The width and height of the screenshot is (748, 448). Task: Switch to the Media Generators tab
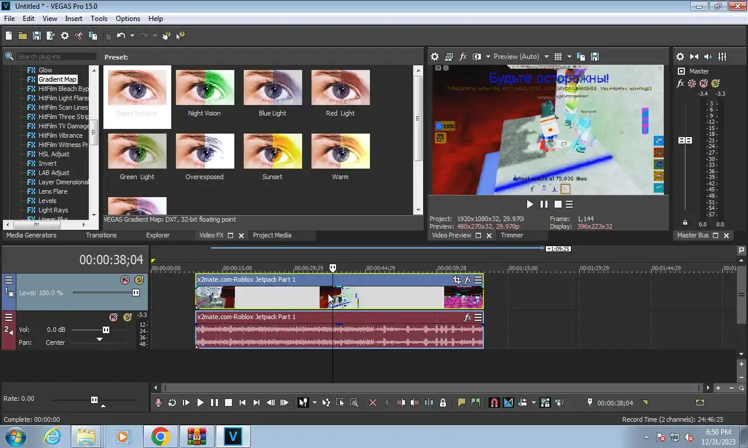click(32, 235)
